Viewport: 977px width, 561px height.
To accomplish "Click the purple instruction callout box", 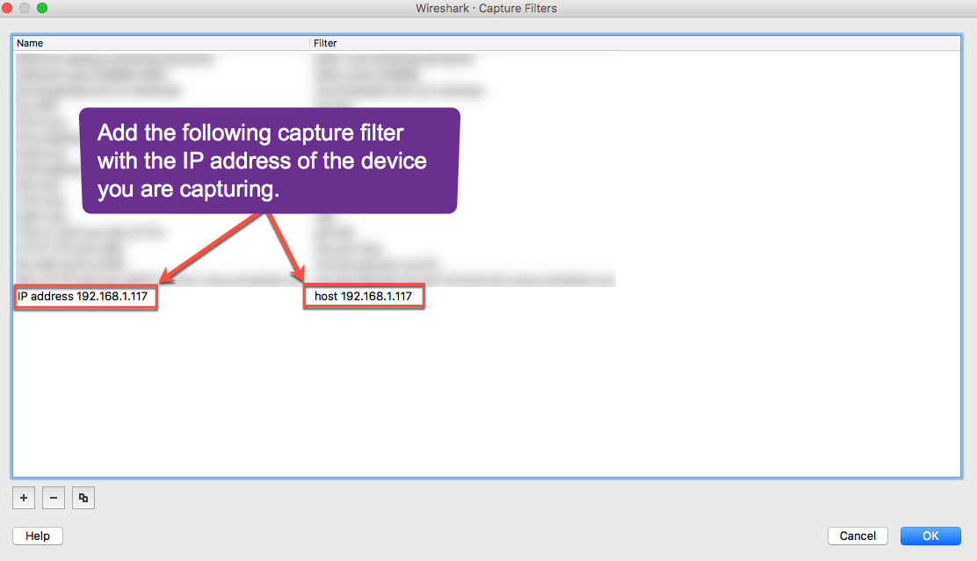I will 268,160.
